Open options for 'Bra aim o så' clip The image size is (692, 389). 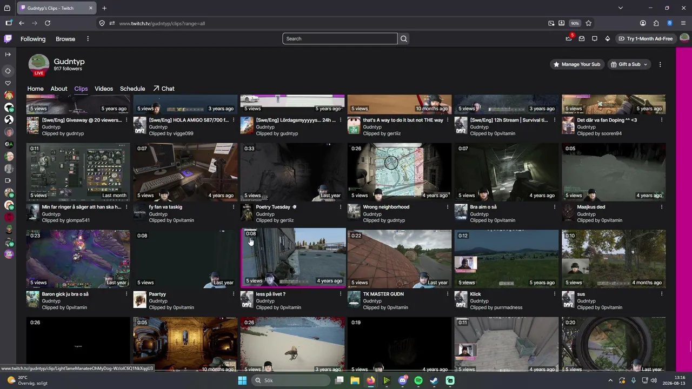[x=555, y=207]
